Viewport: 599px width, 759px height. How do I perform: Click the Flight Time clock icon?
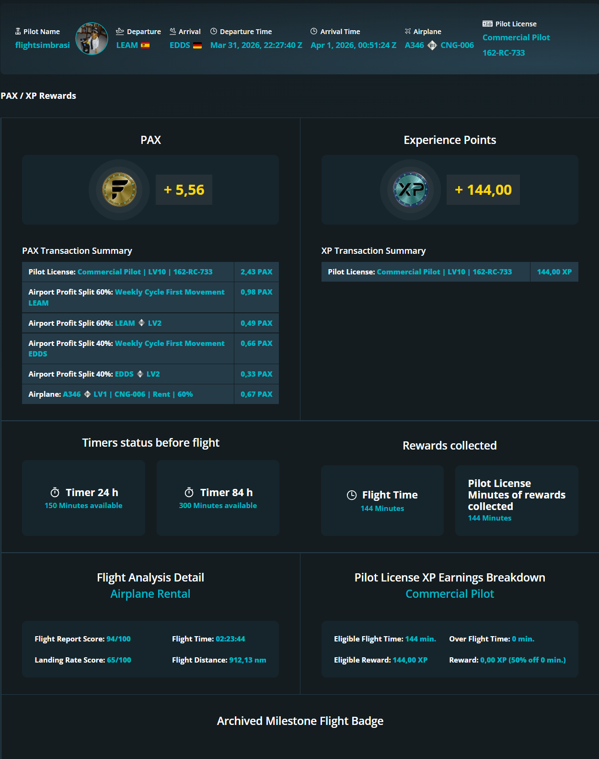[x=352, y=495]
